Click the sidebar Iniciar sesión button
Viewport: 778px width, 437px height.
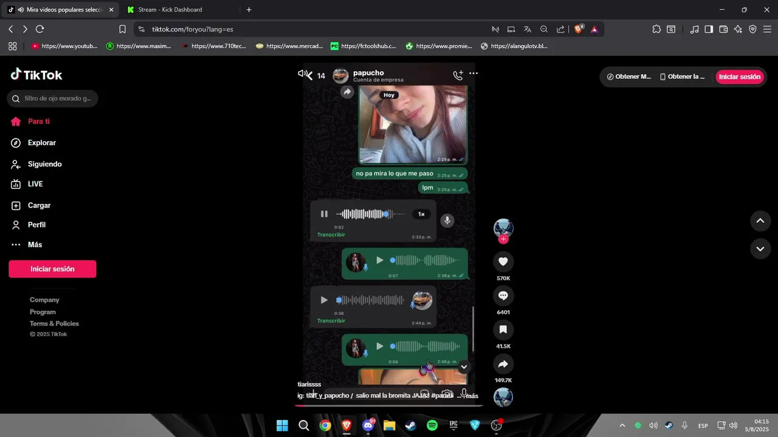(x=52, y=269)
